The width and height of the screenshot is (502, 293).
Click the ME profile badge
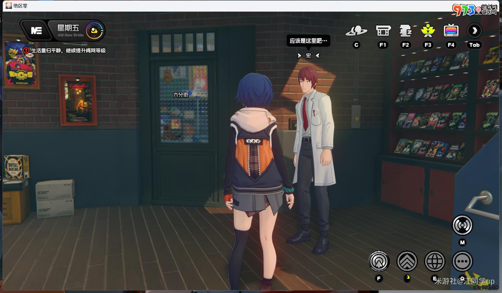(x=36, y=31)
